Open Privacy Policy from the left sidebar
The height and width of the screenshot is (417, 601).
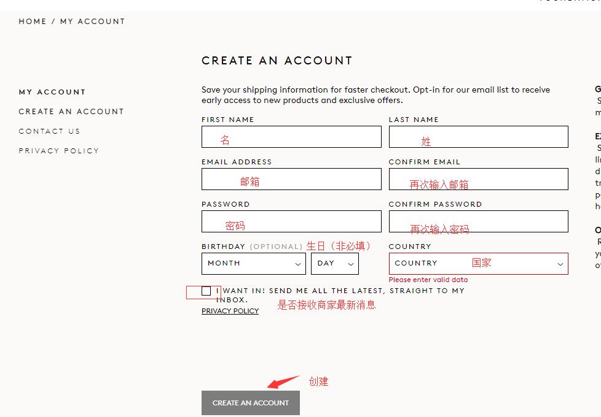pos(58,151)
